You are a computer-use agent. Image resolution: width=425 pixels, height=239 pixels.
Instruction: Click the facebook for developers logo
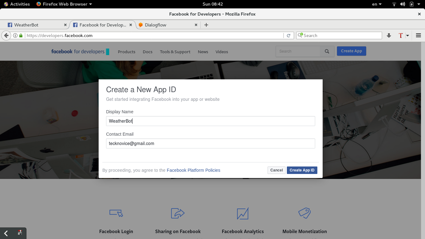coord(80,52)
